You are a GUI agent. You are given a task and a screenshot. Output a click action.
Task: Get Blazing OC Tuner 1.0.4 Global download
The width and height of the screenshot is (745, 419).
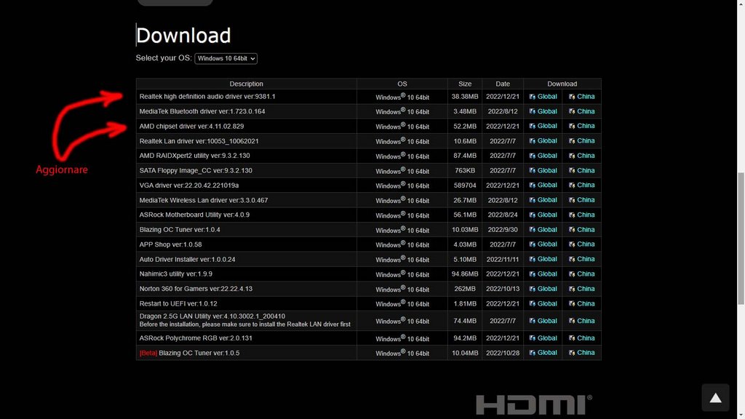[x=543, y=229]
